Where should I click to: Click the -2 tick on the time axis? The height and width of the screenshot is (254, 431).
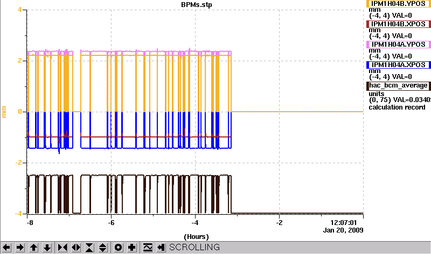279,223
